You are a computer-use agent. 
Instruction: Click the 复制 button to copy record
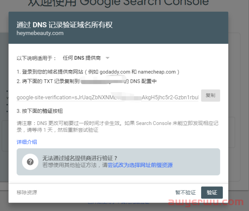coord(210,96)
